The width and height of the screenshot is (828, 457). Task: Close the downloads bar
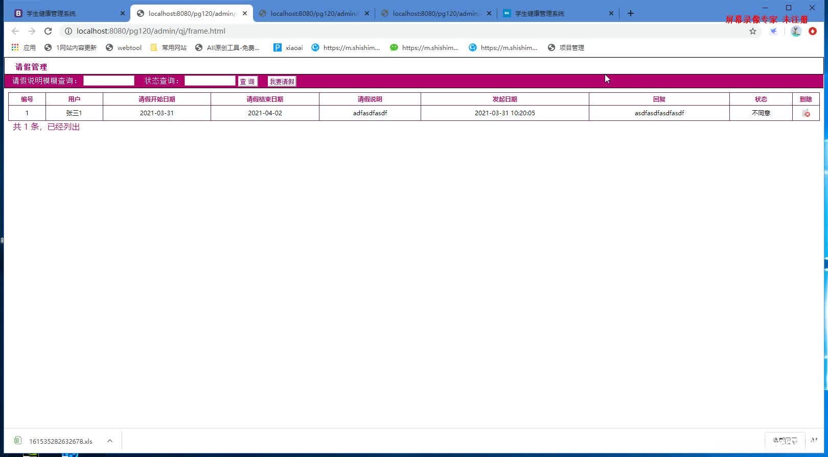click(814, 440)
